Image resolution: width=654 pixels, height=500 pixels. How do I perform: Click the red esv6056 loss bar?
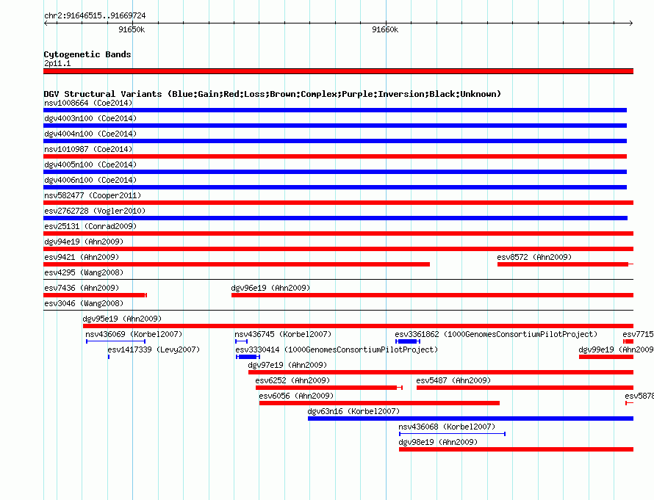pos(380,403)
